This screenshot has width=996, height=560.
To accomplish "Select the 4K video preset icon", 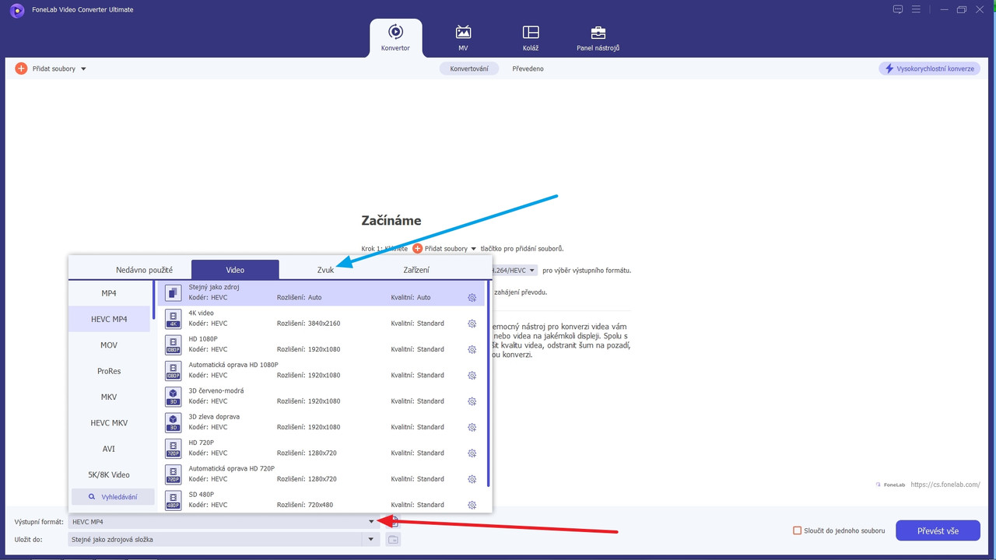I will pyautogui.click(x=173, y=318).
